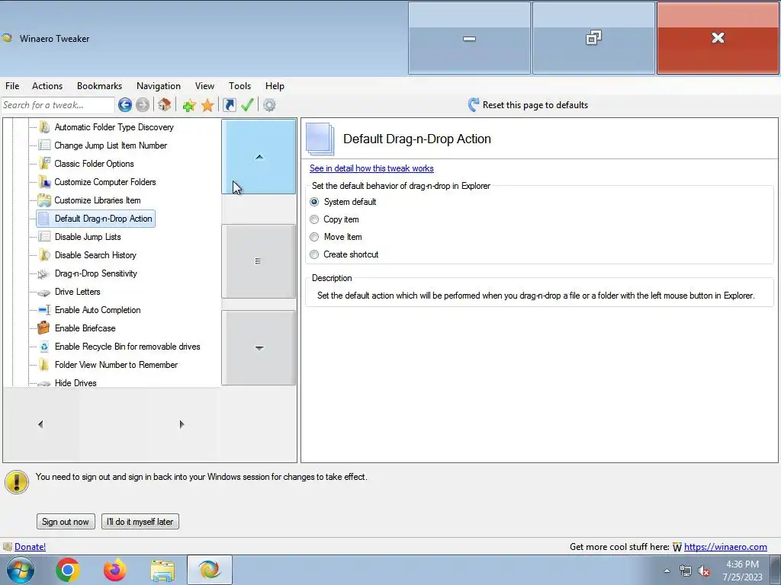781x585 pixels.
Task: Open the Tools menu
Action: point(239,86)
